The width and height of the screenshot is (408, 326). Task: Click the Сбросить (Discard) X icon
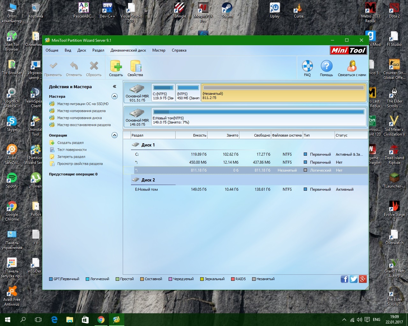click(94, 66)
